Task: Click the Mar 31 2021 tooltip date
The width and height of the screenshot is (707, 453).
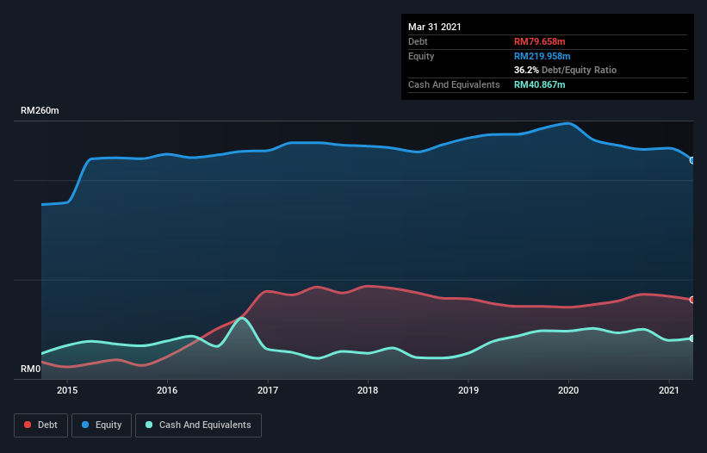Action: pos(435,27)
